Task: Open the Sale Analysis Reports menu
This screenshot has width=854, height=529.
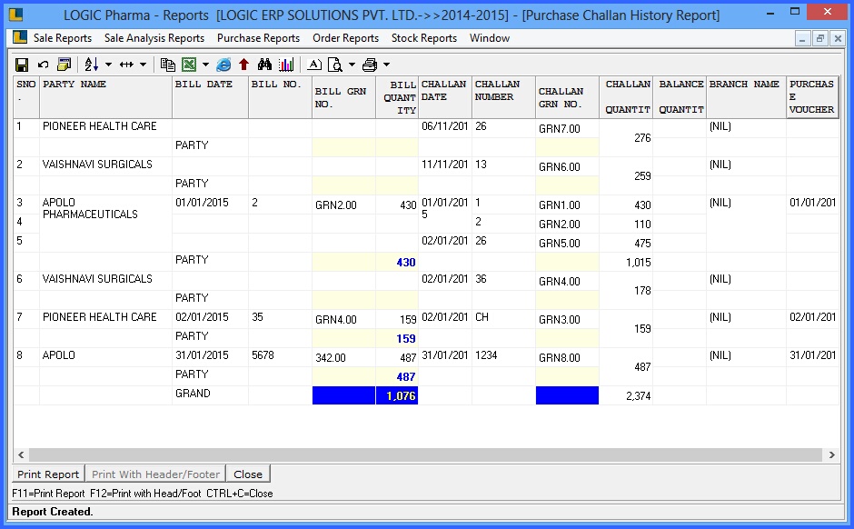Action: pos(154,38)
